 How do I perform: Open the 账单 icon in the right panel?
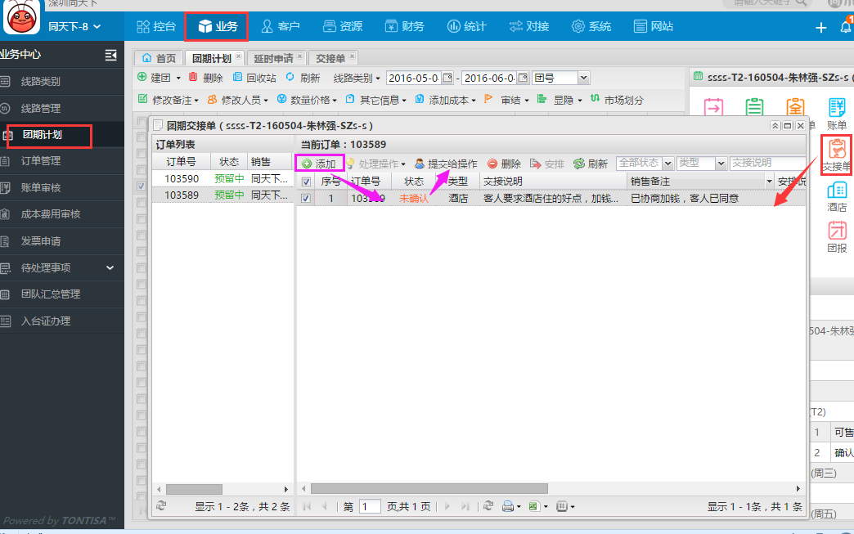(837, 114)
